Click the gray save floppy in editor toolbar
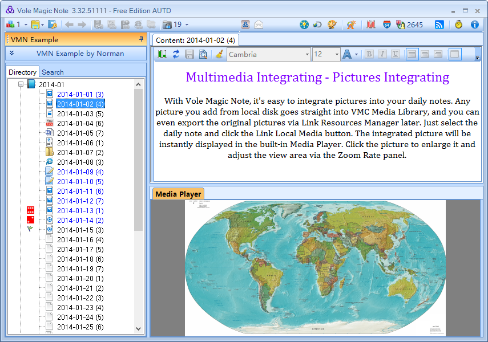This screenshot has width=488, height=342. coord(189,54)
